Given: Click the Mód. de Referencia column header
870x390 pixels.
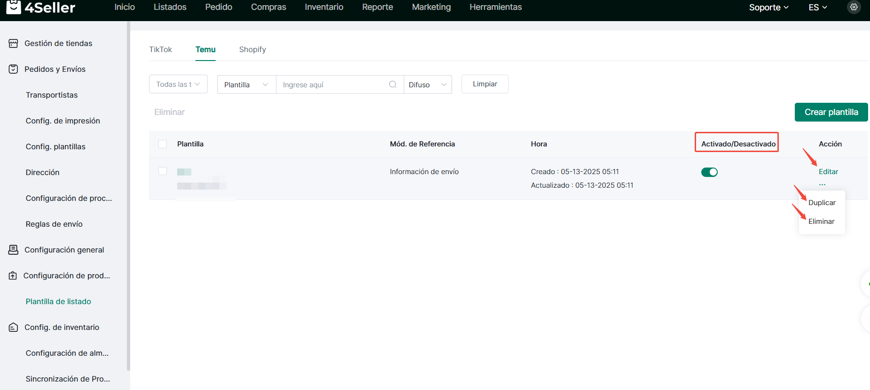Looking at the screenshot, I should point(422,144).
